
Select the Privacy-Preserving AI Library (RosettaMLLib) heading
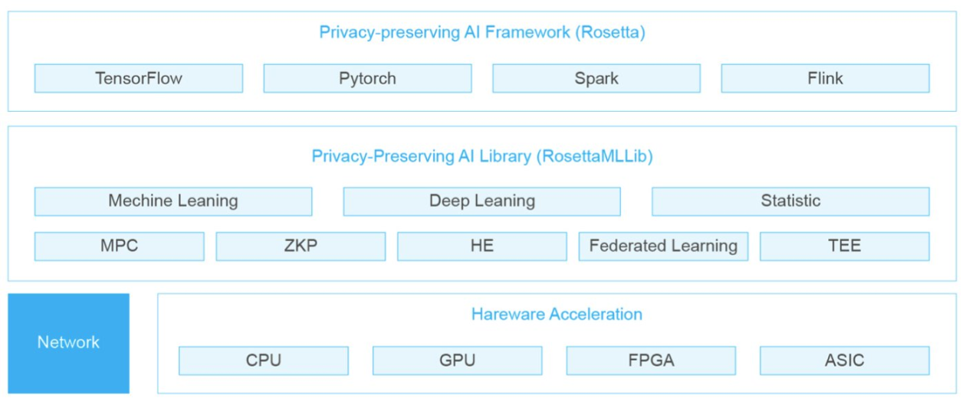coord(481,156)
